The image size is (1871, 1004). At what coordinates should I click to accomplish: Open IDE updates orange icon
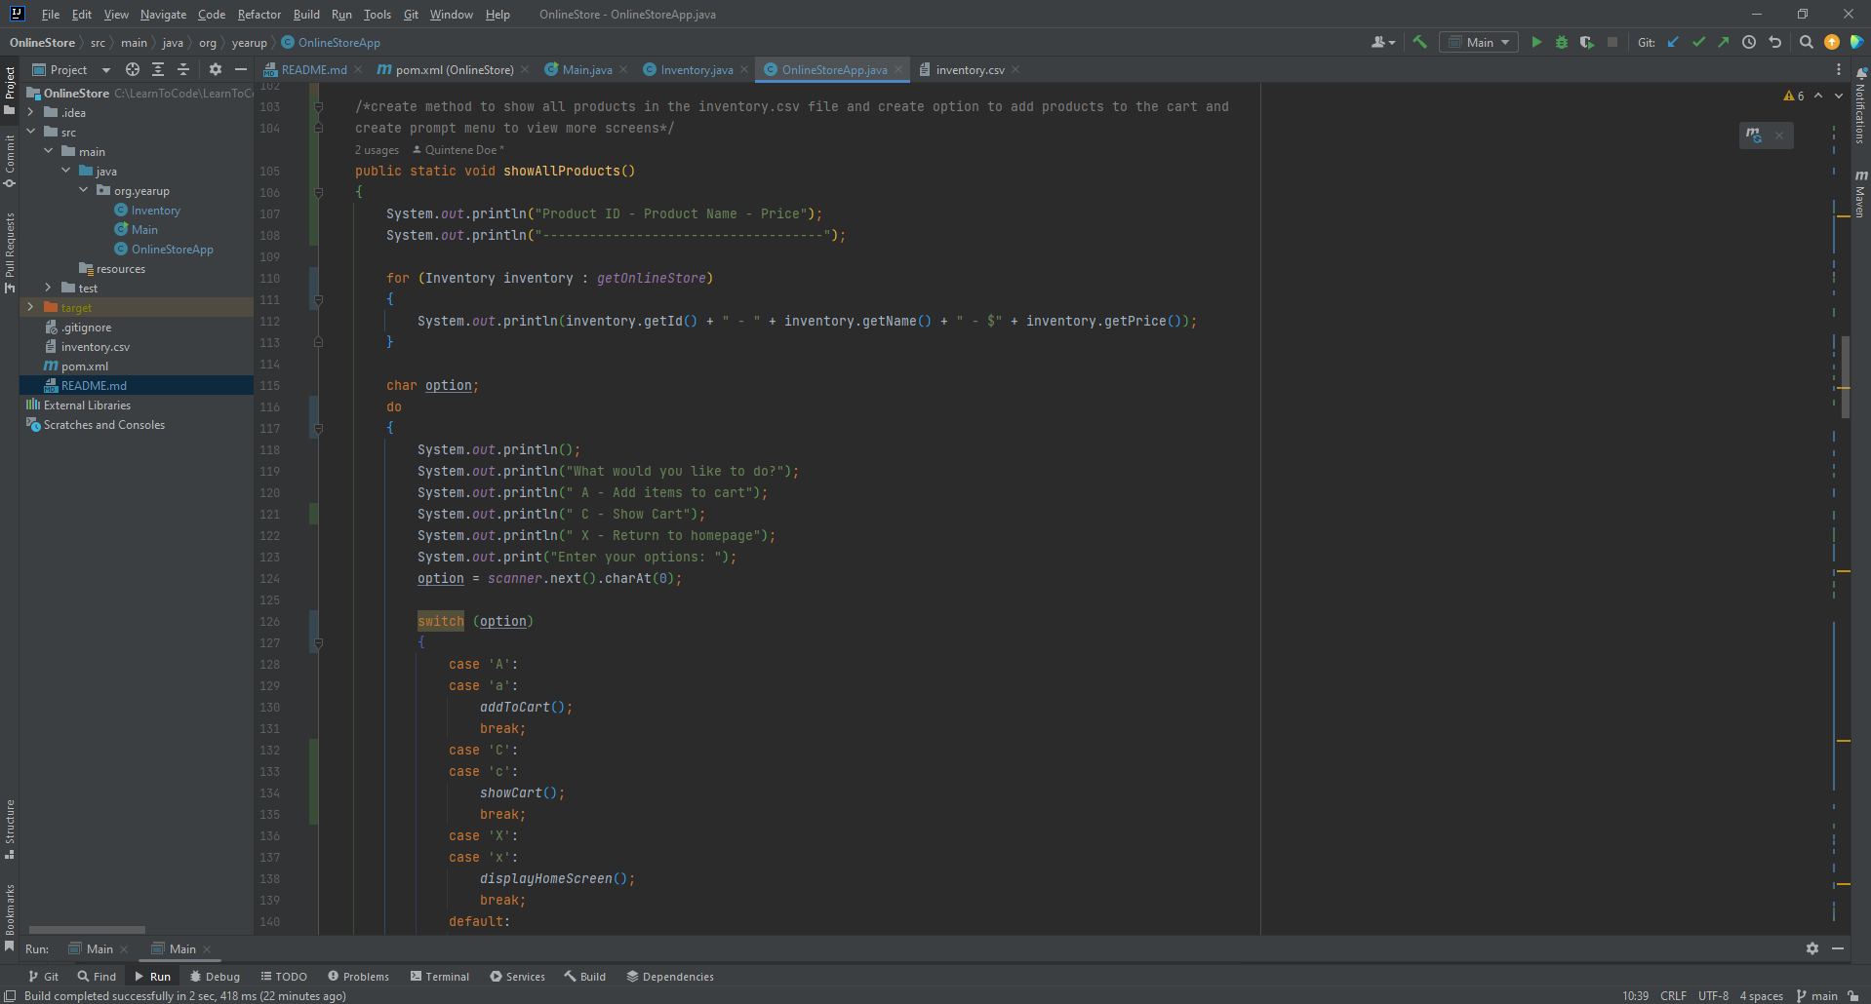pyautogui.click(x=1831, y=42)
